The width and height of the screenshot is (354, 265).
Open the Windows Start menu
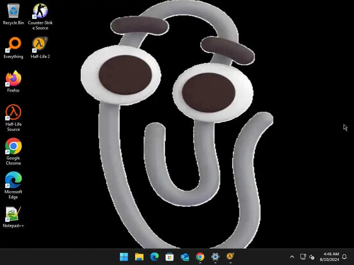[124, 257]
